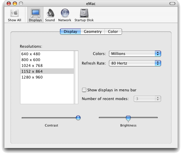This screenshot has width=182, height=155.
Task: Open the Colors dropdown showing Millions
Action: (135, 54)
